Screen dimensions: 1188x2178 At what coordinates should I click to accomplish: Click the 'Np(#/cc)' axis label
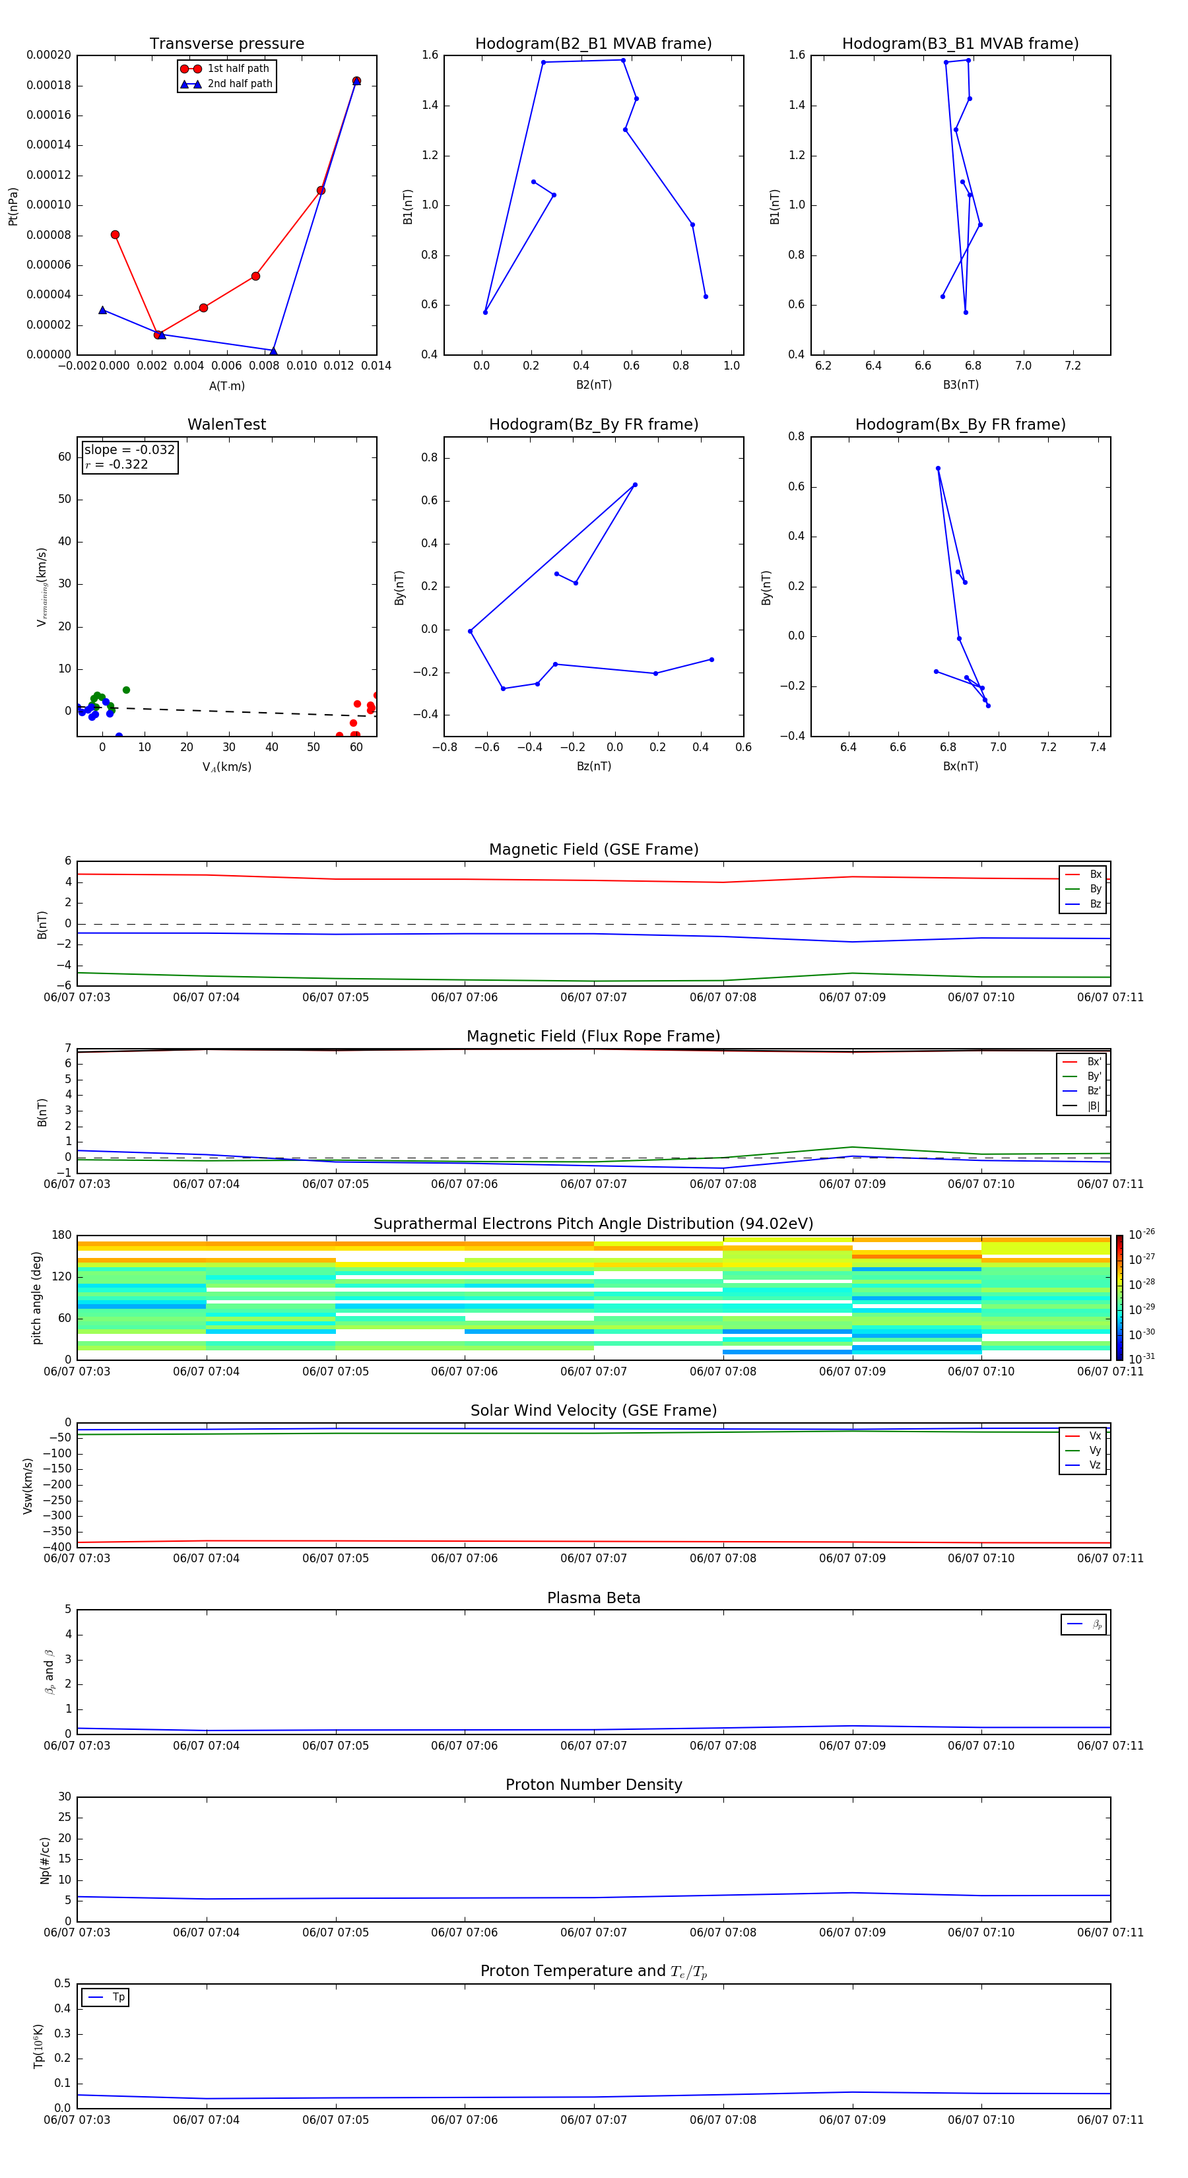click(45, 1860)
